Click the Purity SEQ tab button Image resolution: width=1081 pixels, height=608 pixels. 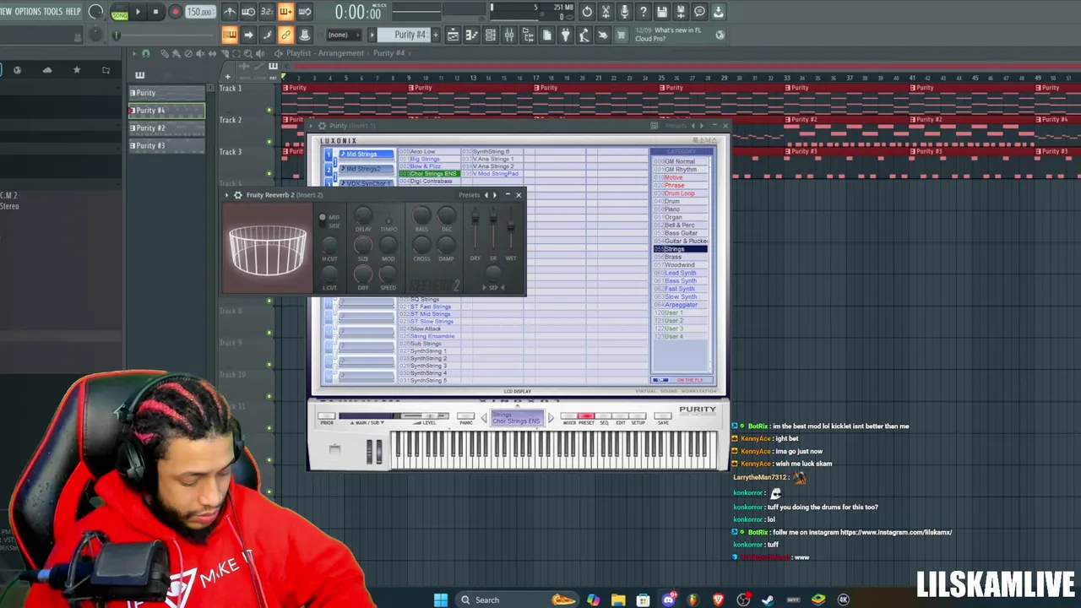[604, 417]
